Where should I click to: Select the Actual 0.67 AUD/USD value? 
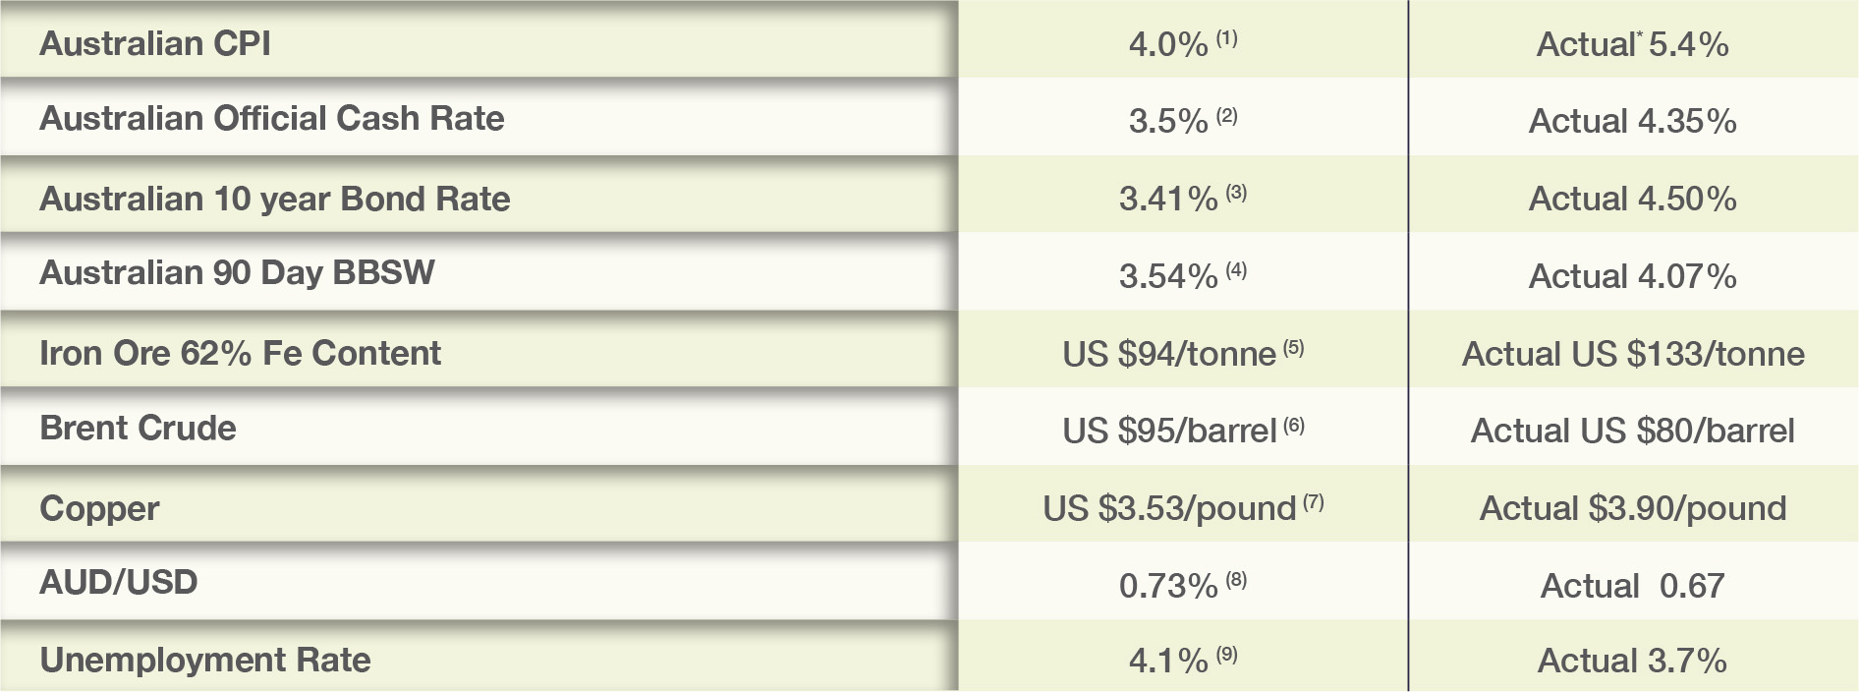1632,586
